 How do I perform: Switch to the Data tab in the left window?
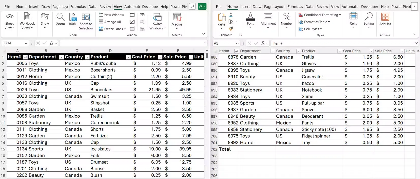point(92,7)
